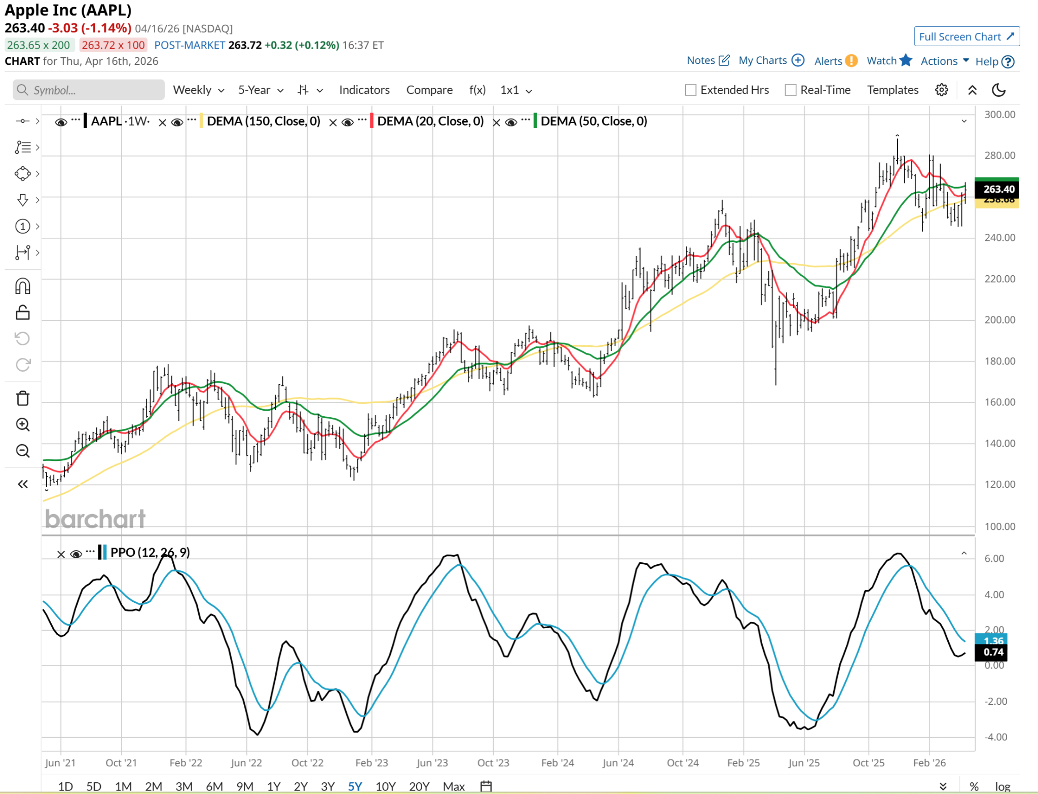Click the magnet snap tool icon

pyautogui.click(x=23, y=286)
